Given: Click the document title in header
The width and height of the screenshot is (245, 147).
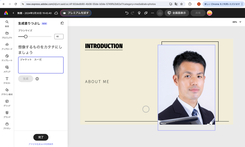Looking at the screenshot, I should 34,13.
